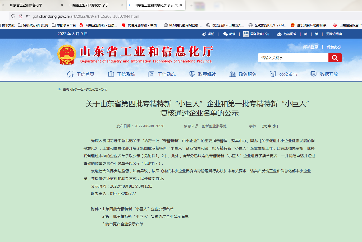Click the red magnifier search button
The height and width of the screenshot is (242, 362).
[335, 58]
